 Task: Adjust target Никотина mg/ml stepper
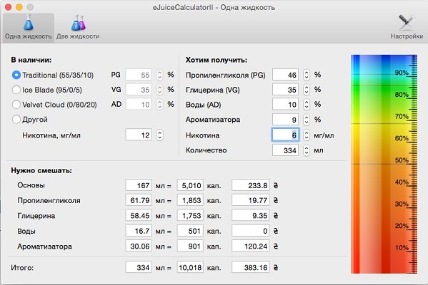[x=307, y=135]
